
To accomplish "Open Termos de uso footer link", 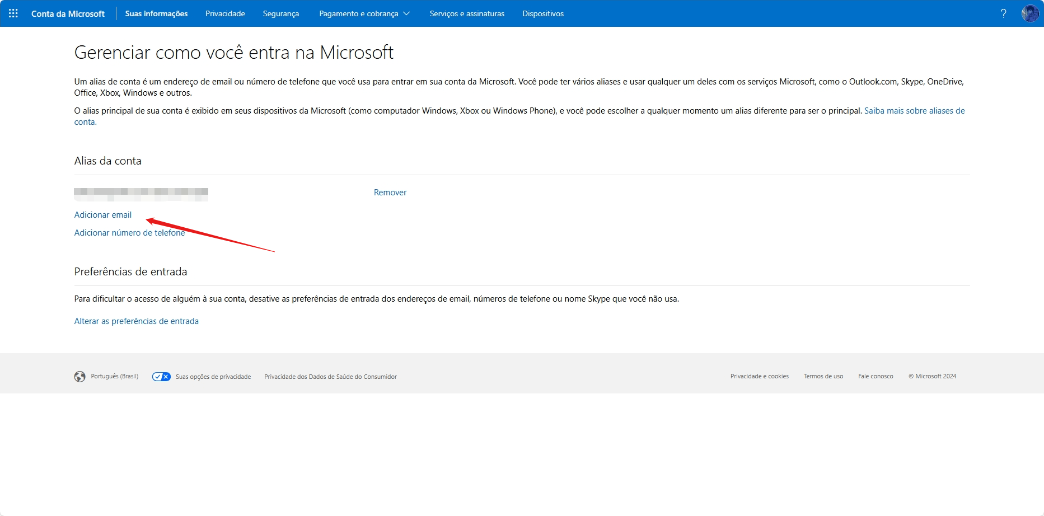I will [823, 376].
